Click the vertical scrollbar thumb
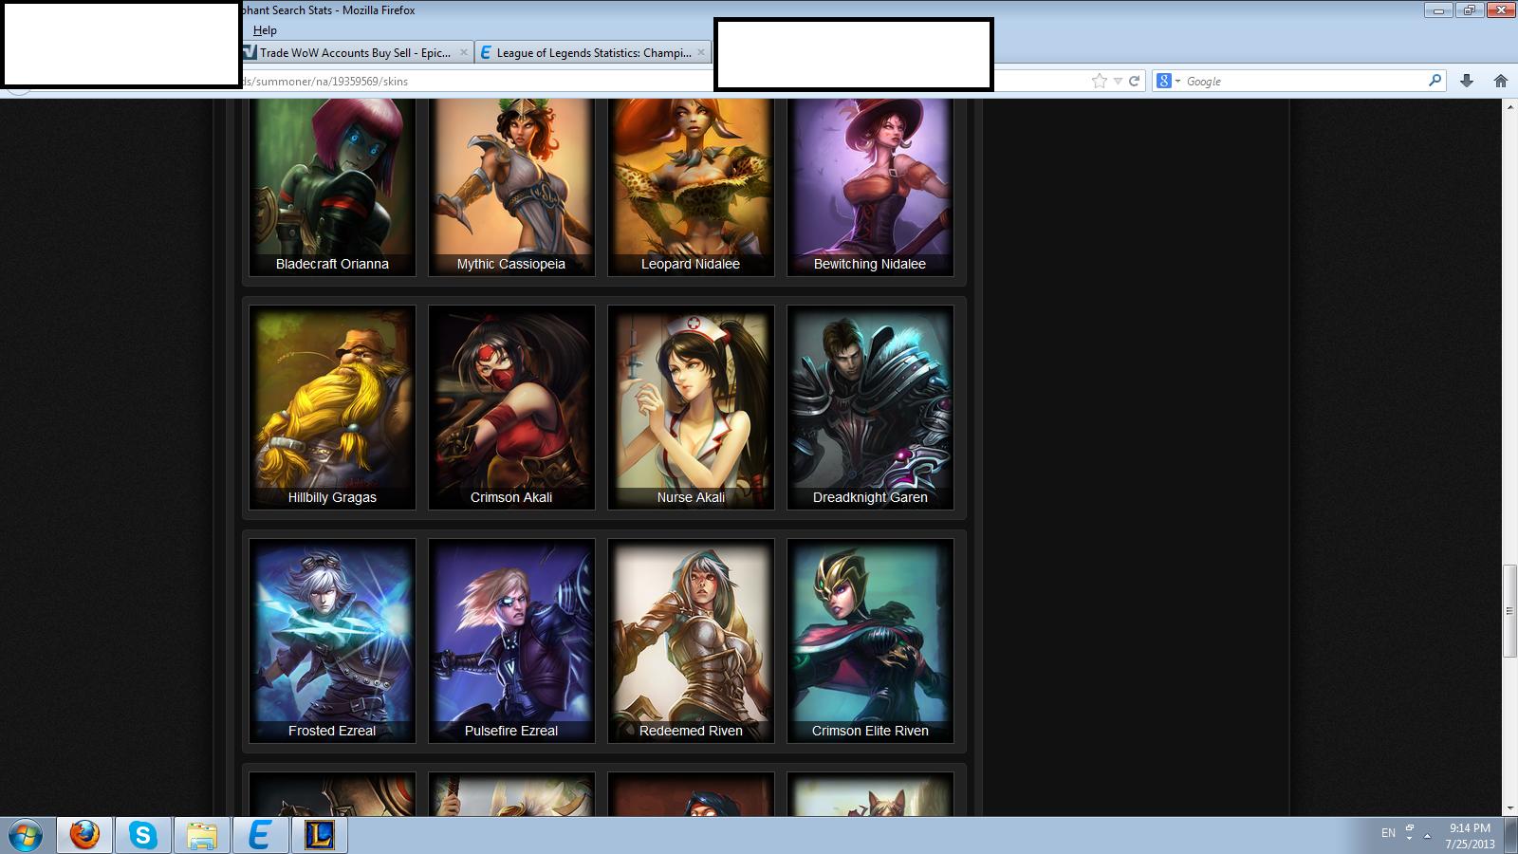 click(x=1509, y=611)
